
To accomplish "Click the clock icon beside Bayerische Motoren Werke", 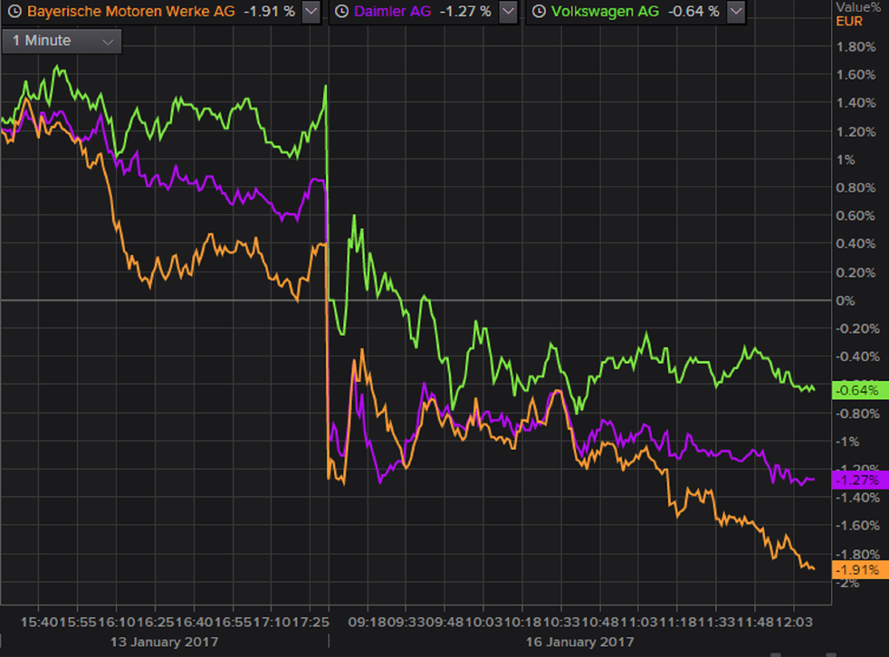I will click(x=14, y=12).
